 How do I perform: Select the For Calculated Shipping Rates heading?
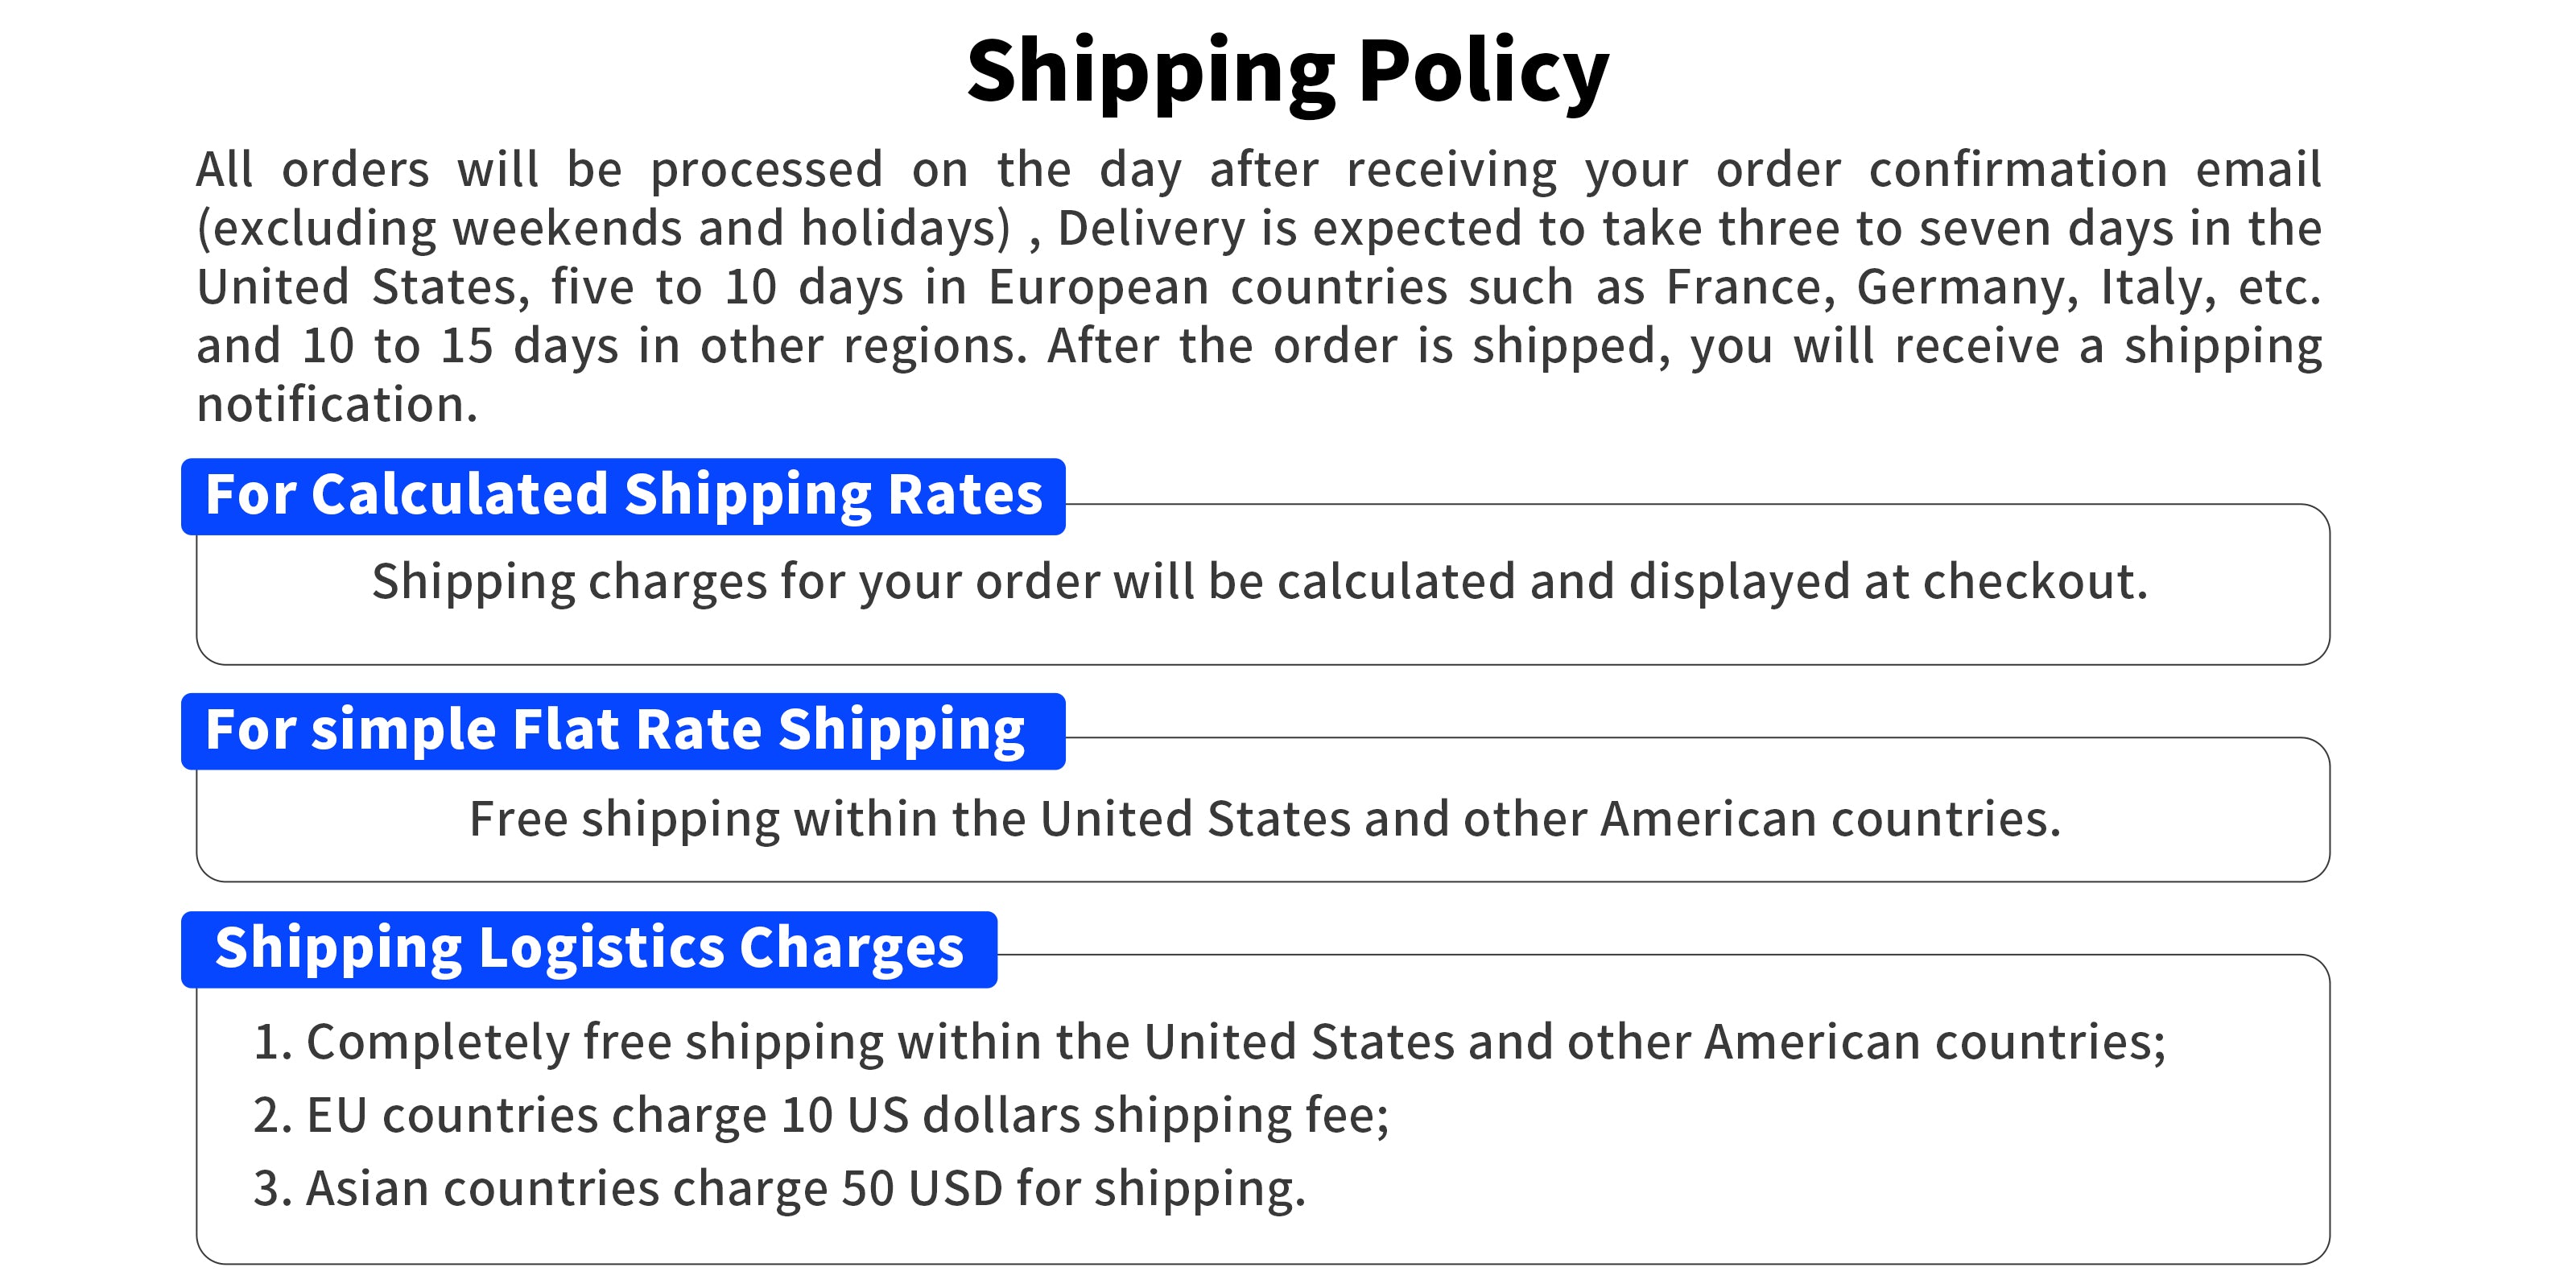(x=623, y=496)
